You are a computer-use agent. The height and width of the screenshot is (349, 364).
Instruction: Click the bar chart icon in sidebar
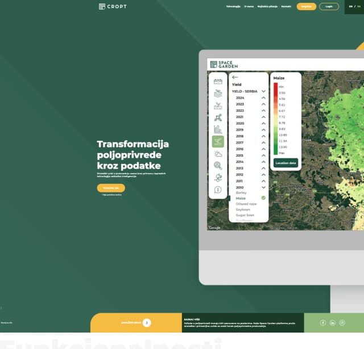(218, 129)
